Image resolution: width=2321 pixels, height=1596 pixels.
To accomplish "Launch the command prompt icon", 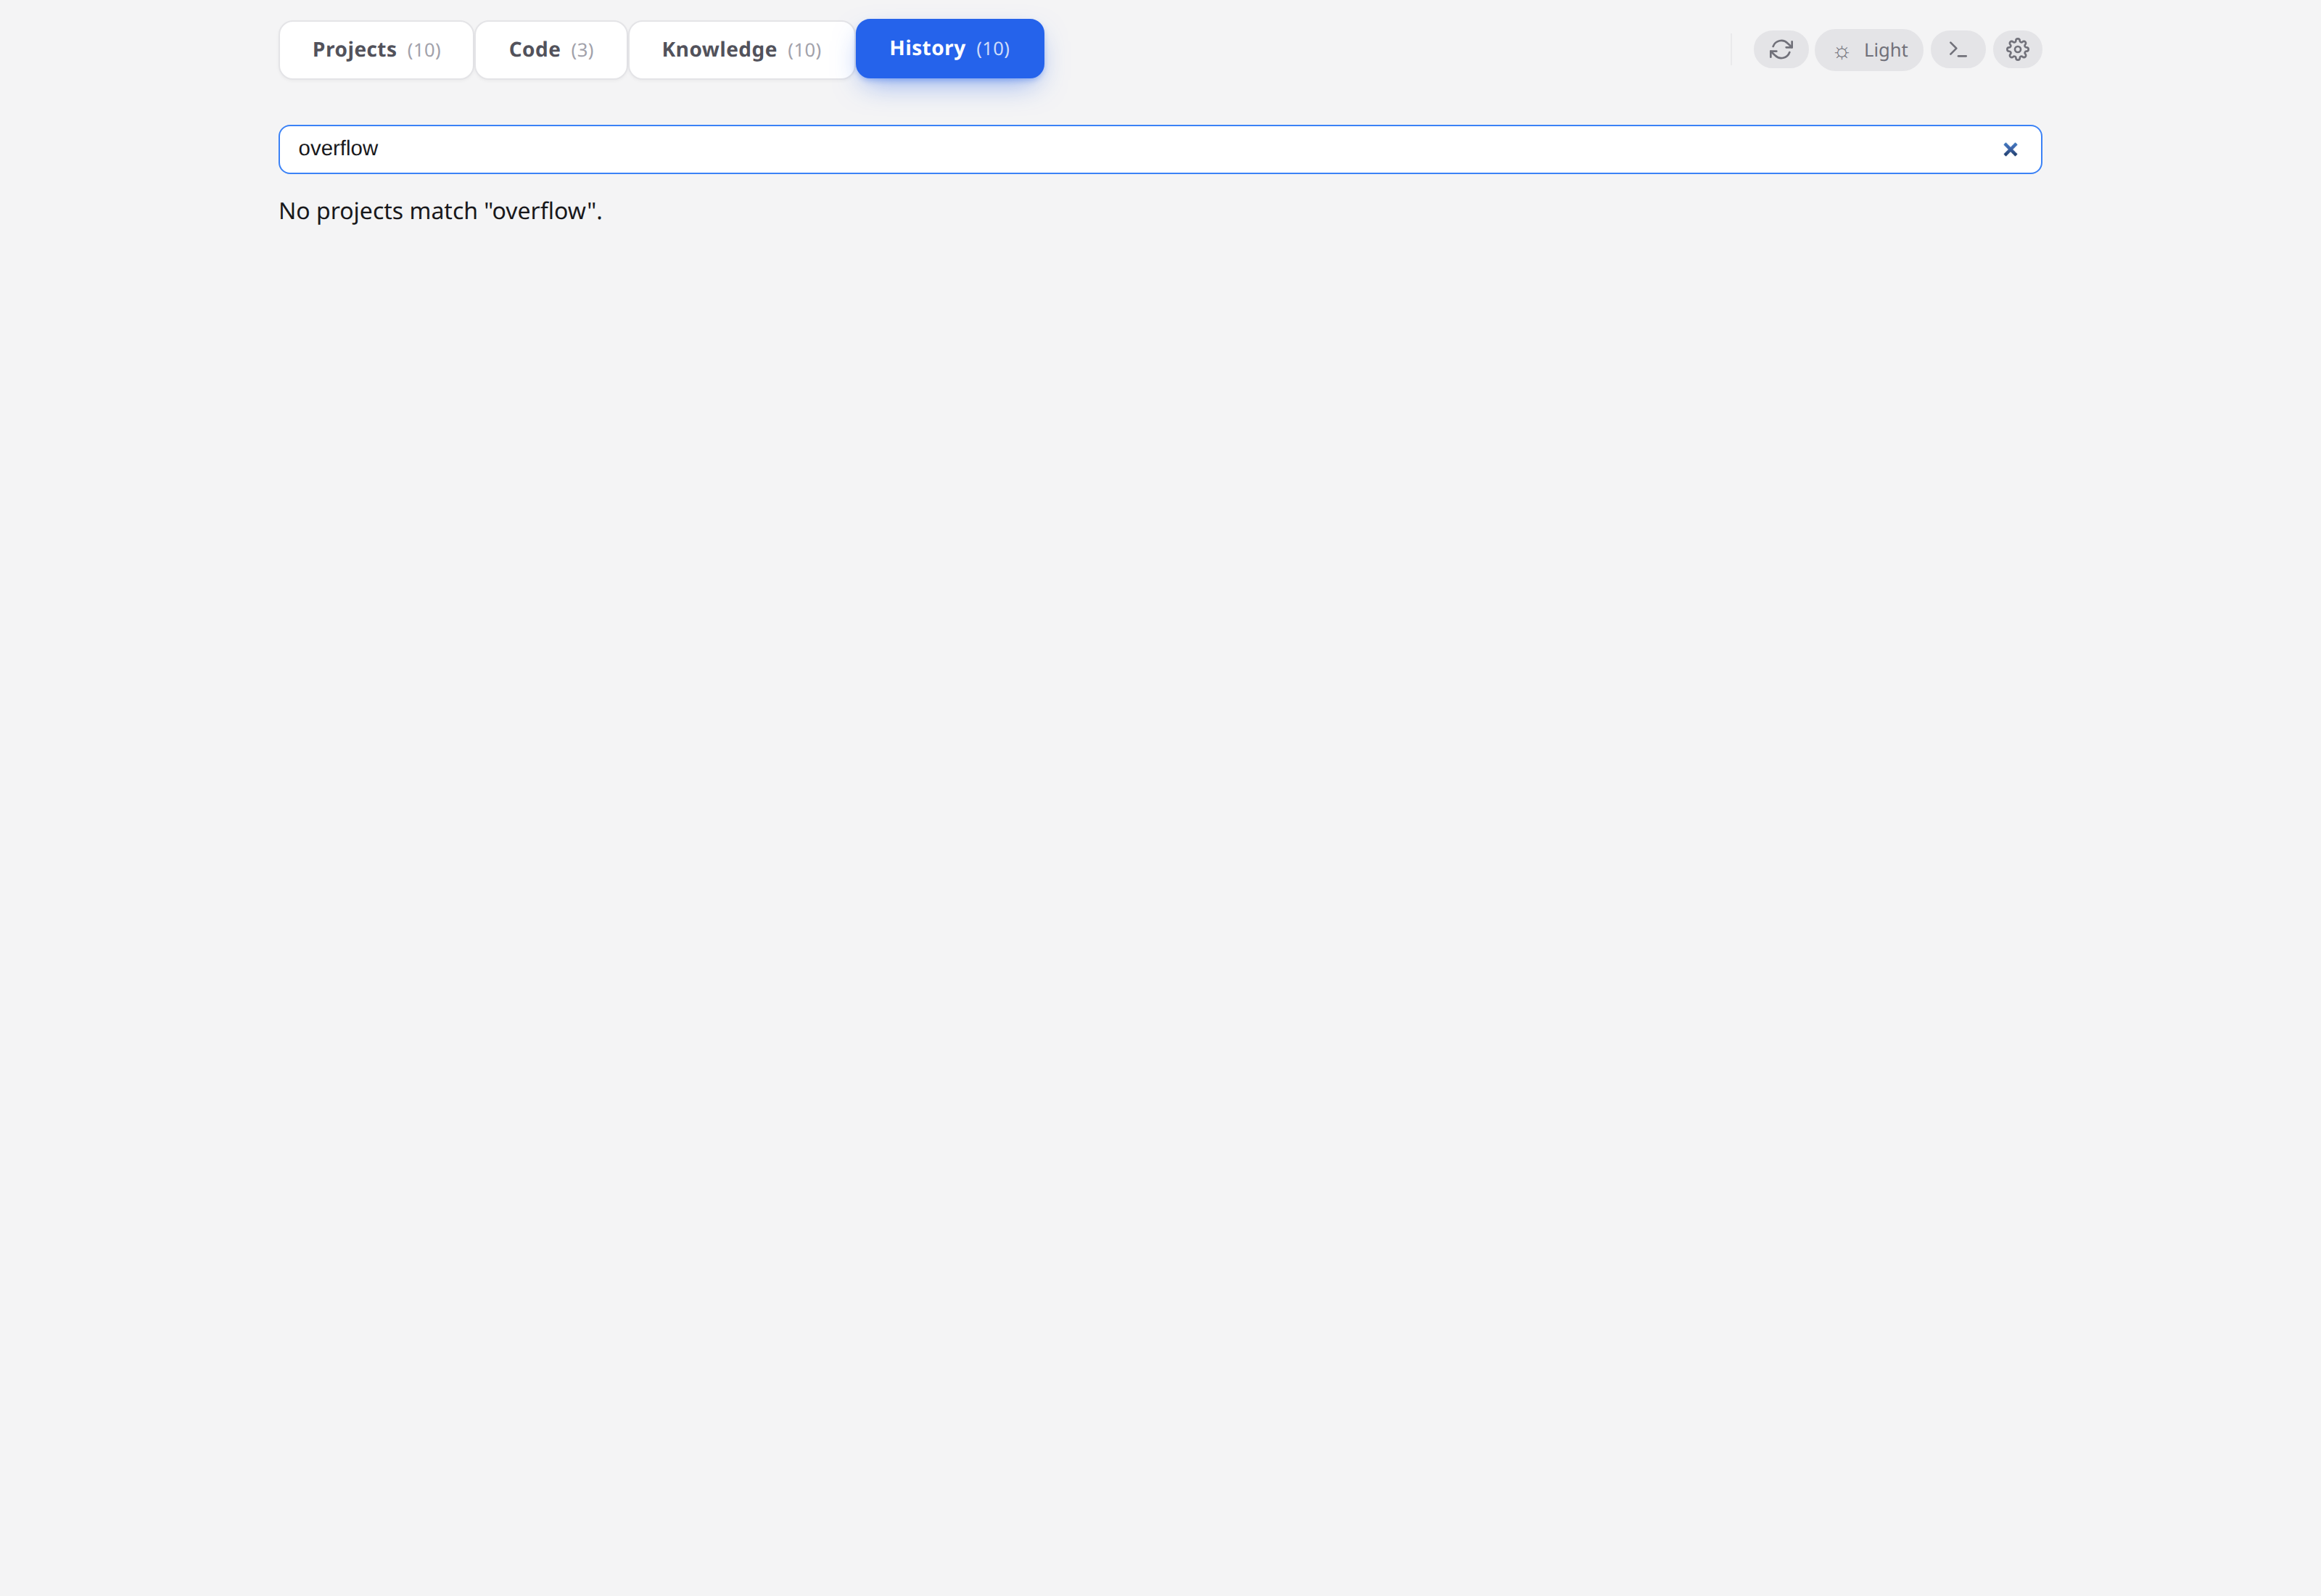I will point(1958,49).
